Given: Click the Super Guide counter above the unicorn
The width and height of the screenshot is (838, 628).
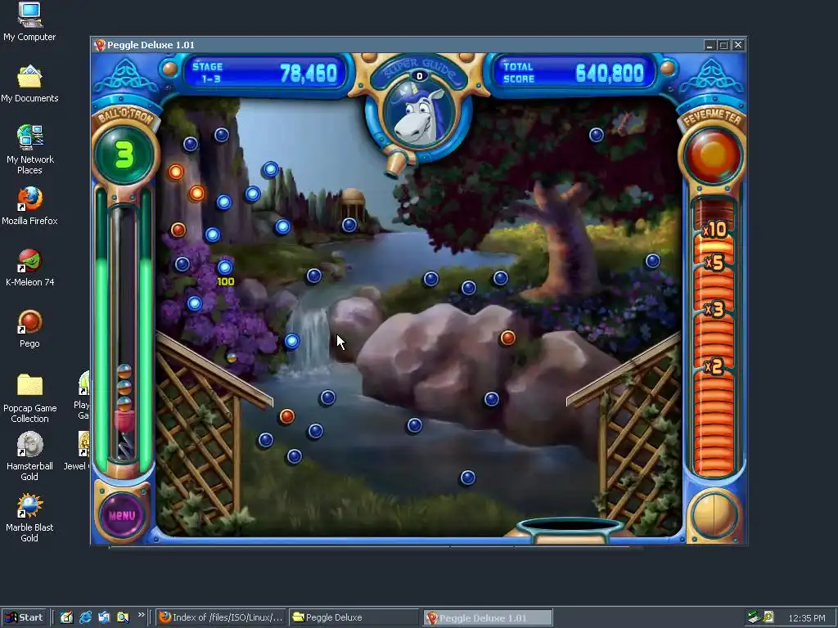Looking at the screenshot, I should (420, 76).
